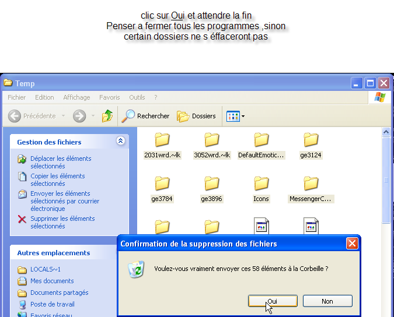This screenshot has height=317, width=394.
Task: Open the Affichage menu
Action: click(x=76, y=97)
